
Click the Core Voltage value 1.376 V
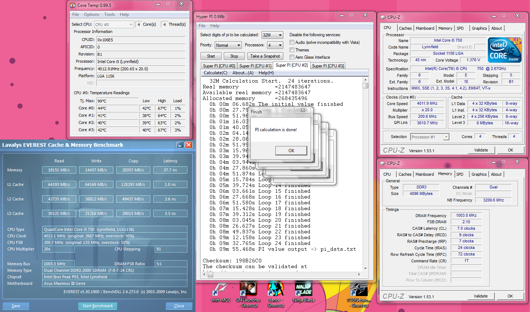473,60
